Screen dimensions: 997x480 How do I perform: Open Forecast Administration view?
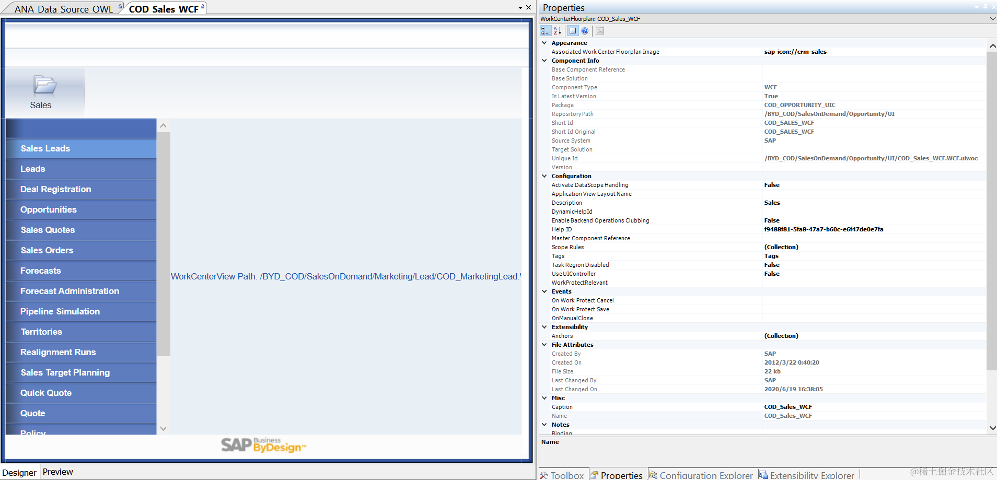point(81,291)
